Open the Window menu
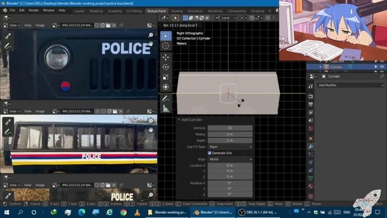The width and height of the screenshot is (387, 218). [48, 10]
